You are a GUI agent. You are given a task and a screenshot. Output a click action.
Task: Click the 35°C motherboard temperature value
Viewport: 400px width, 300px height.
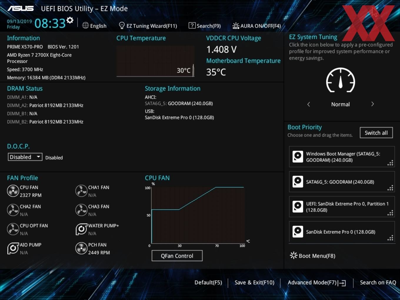pos(216,72)
